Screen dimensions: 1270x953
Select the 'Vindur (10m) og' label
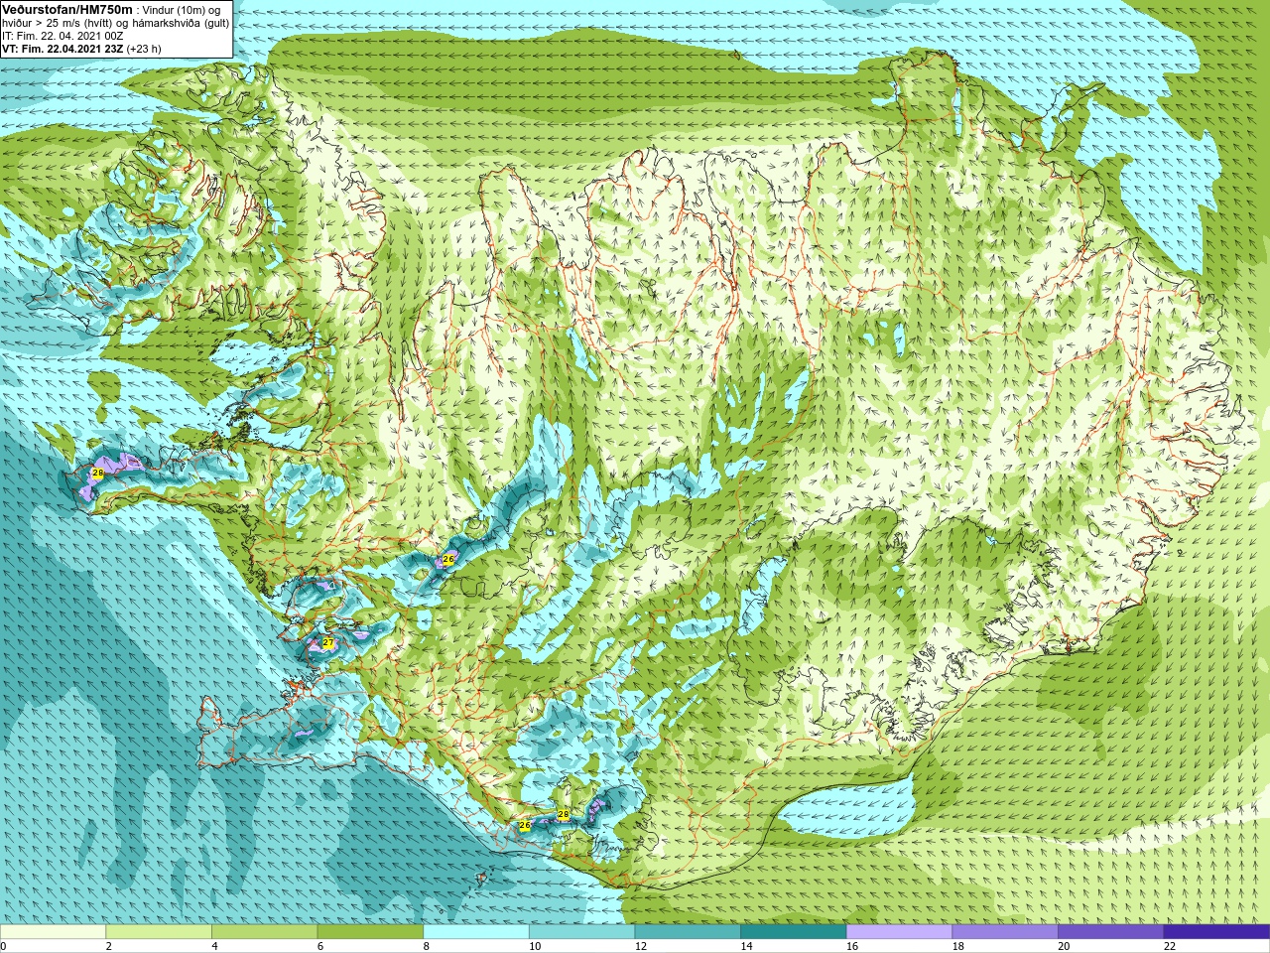pos(182,10)
